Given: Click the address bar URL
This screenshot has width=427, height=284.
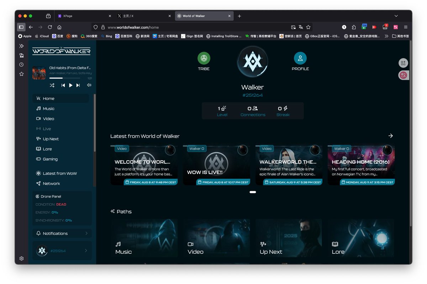Looking at the screenshot, I should pyautogui.click(x=133, y=27).
